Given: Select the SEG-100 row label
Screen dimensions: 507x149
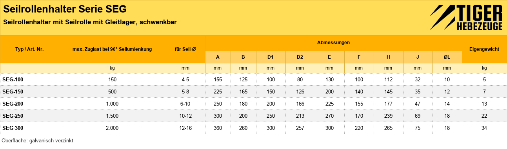Looking at the screenshot, I should 13,79.
